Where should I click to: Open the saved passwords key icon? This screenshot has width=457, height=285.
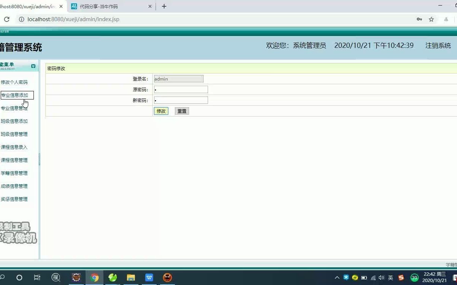(x=419, y=19)
